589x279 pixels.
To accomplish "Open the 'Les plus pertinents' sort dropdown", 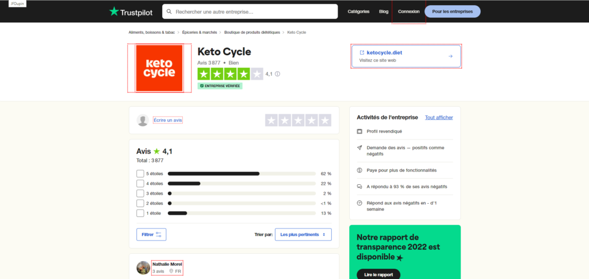I will point(303,234).
